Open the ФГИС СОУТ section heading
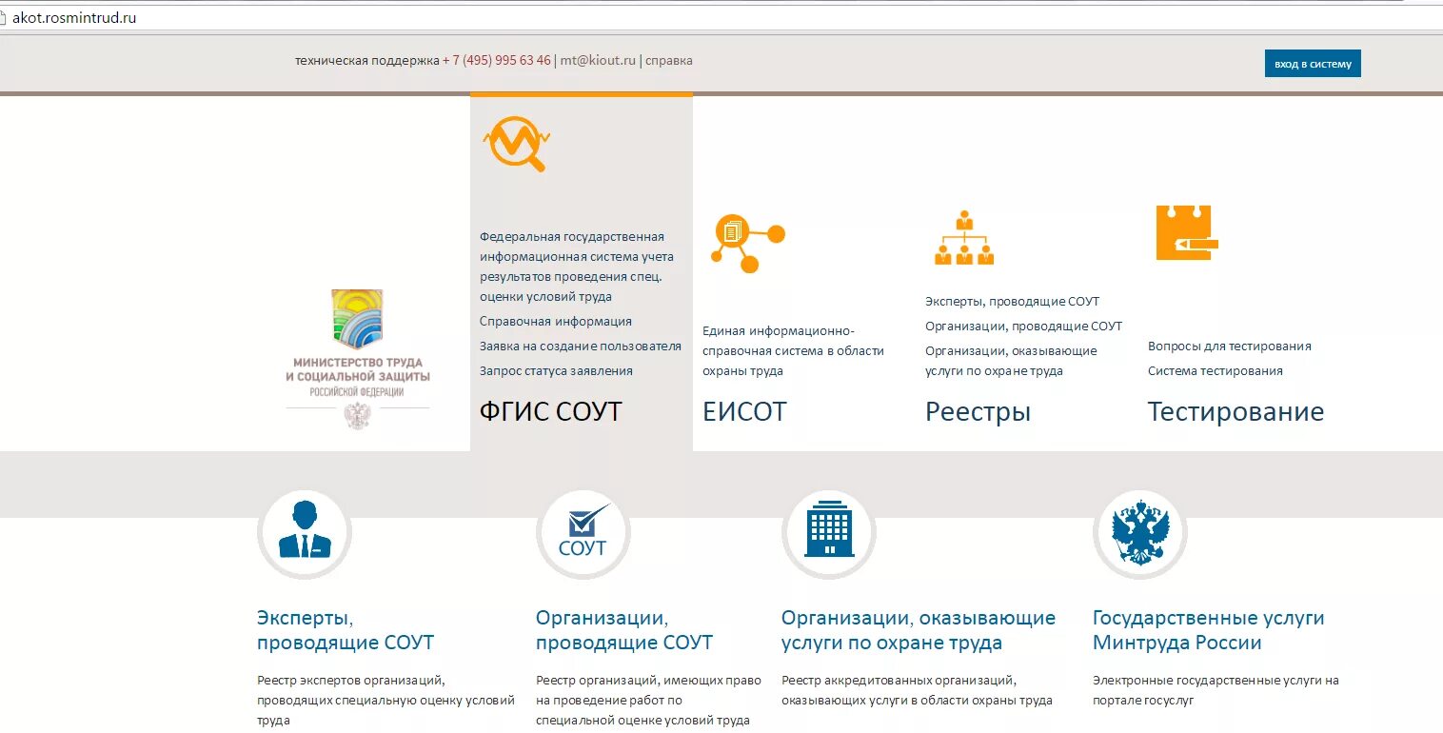 coord(551,411)
